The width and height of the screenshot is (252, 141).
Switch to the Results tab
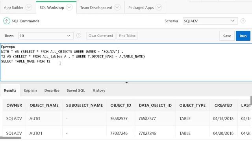(x=10, y=90)
